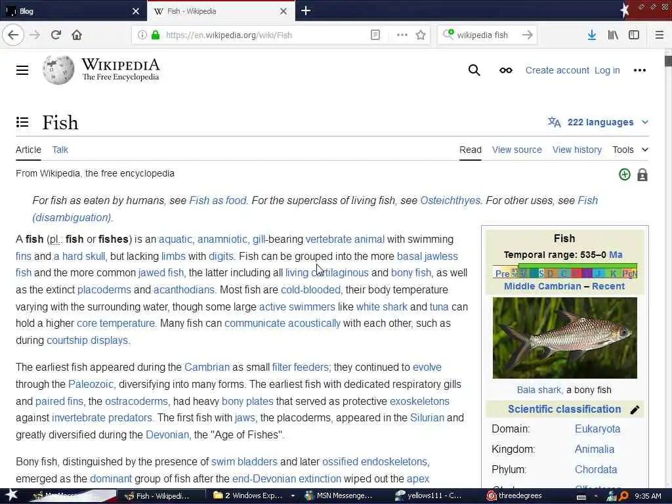This screenshot has height=504, width=672.
Task: Expand the Tools dropdown
Action: (630, 150)
